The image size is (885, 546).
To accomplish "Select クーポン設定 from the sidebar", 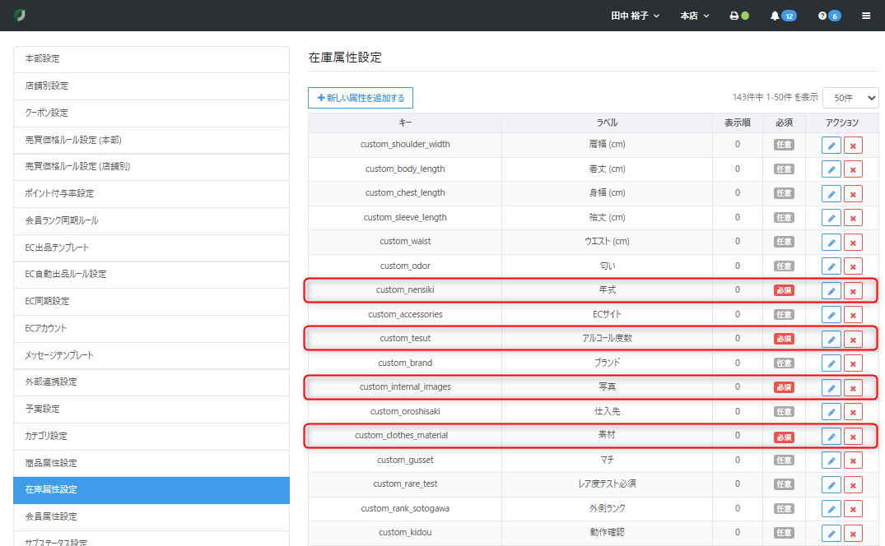I will 151,113.
